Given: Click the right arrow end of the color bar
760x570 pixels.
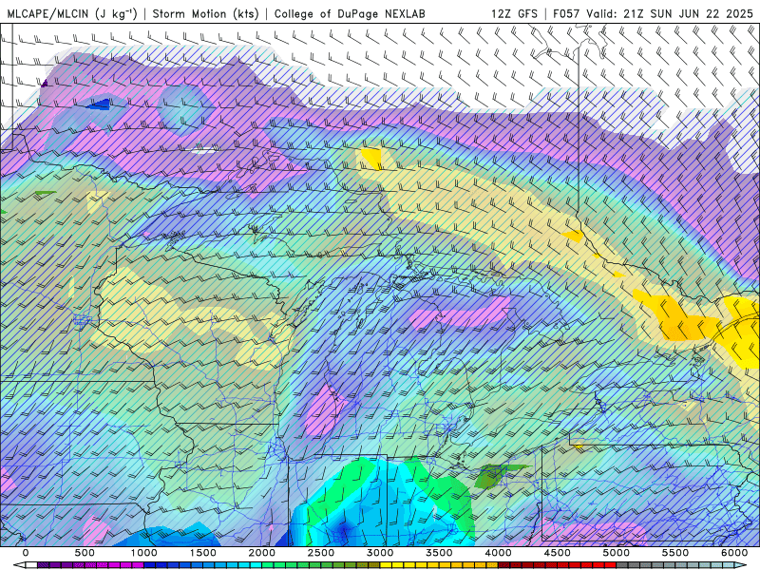Looking at the screenshot, I should (742, 565).
